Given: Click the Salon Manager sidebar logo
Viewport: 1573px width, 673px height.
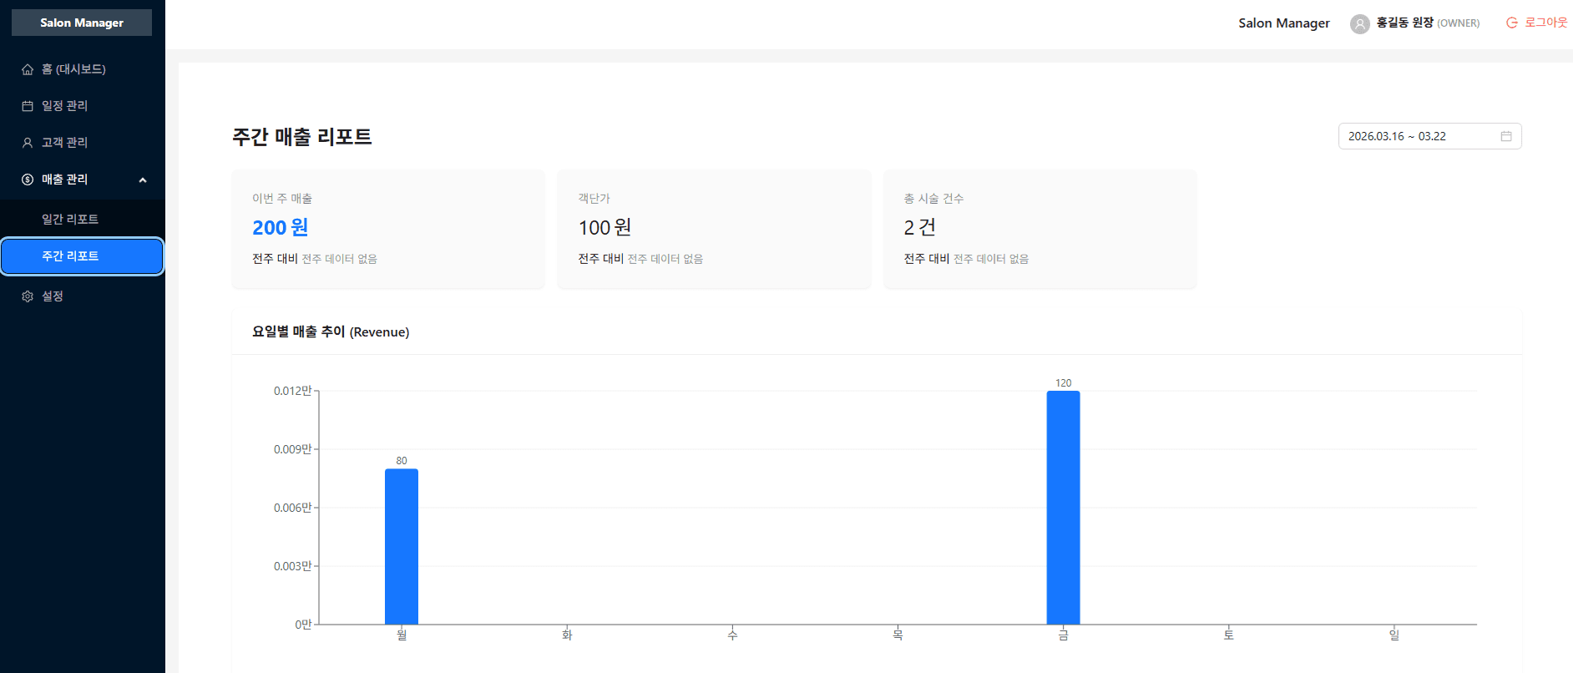Looking at the screenshot, I should tap(82, 23).
